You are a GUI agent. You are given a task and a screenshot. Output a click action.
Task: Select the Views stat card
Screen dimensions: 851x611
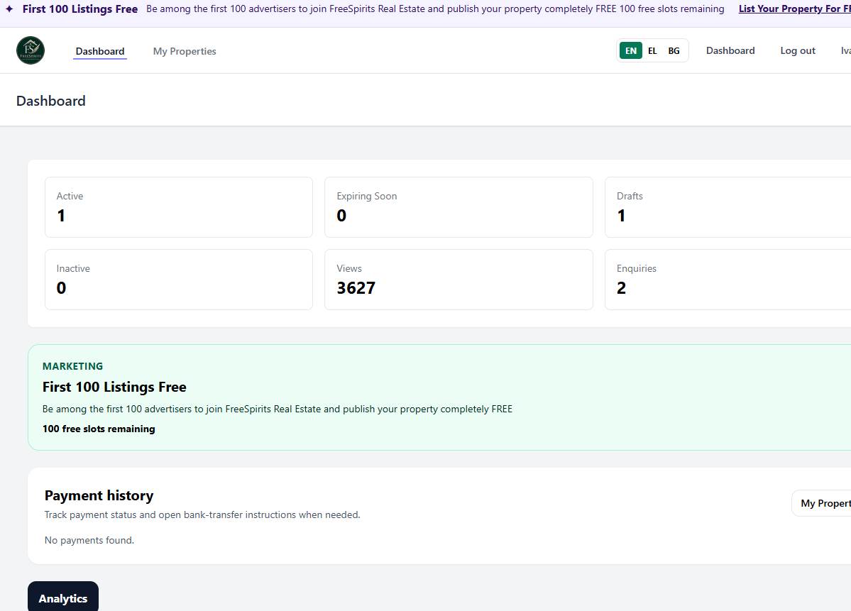(459, 280)
